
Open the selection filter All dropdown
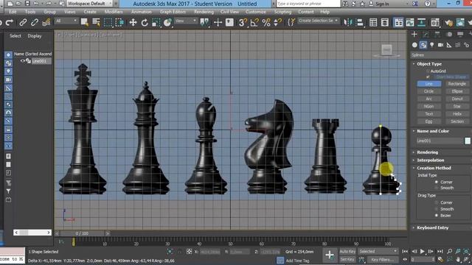point(66,21)
